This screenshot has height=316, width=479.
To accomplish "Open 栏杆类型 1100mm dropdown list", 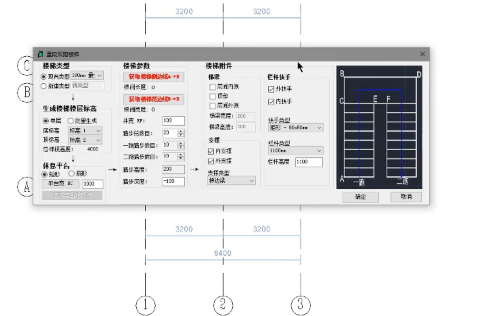I will pyautogui.click(x=295, y=150).
